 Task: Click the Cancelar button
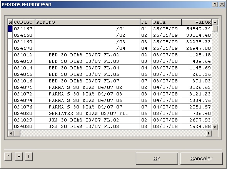point(201,159)
